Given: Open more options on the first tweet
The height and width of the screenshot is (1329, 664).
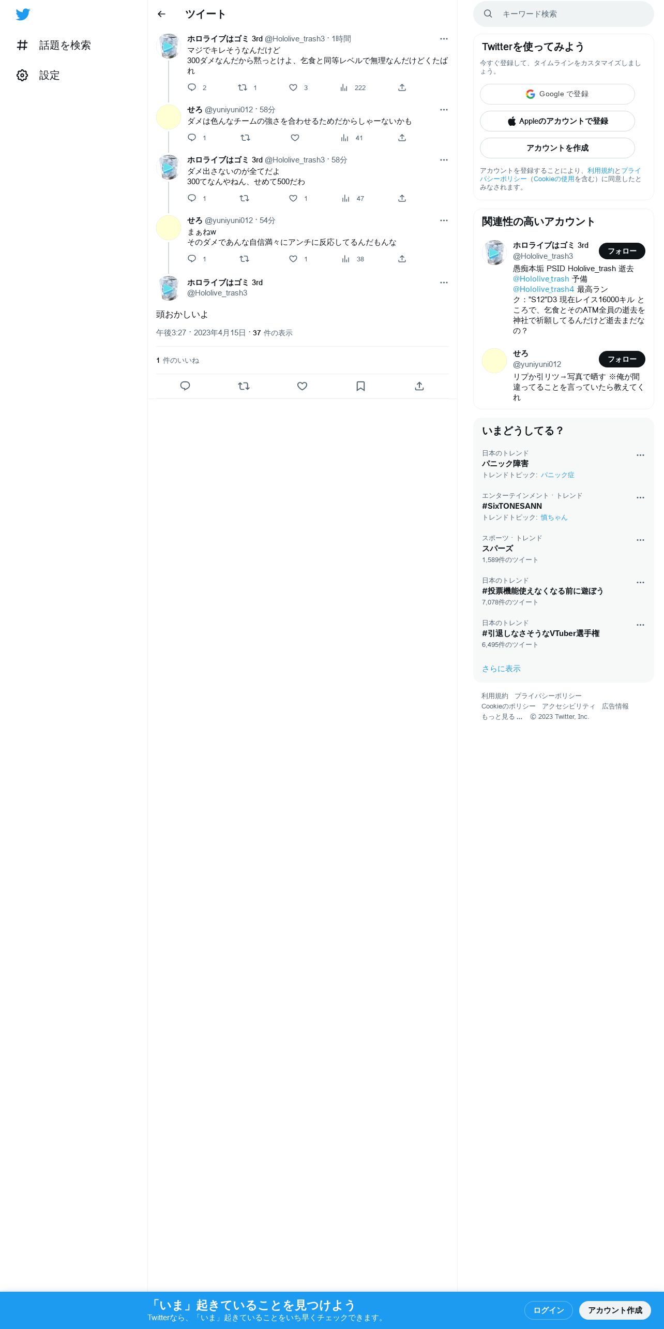Looking at the screenshot, I should [444, 39].
